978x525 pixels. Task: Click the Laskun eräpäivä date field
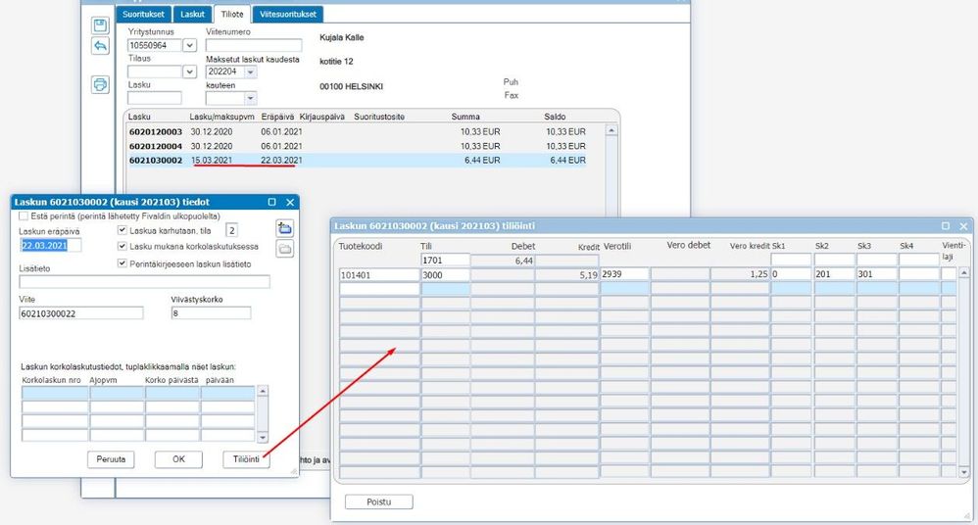(50, 246)
